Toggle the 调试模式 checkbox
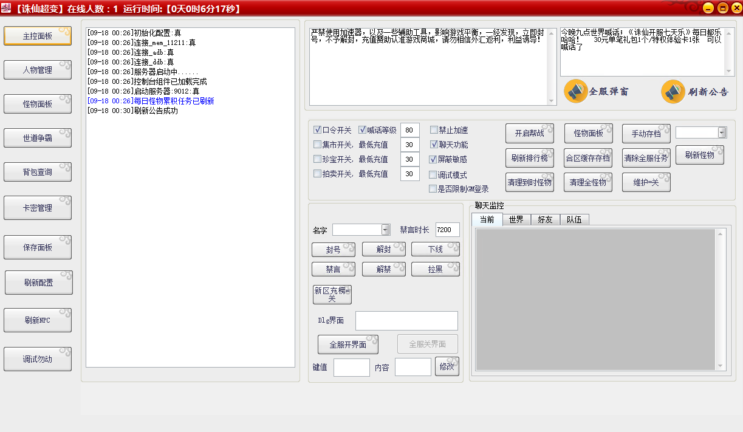 coord(434,174)
